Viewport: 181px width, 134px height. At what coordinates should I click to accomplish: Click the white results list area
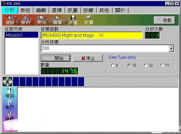tap(98, 109)
